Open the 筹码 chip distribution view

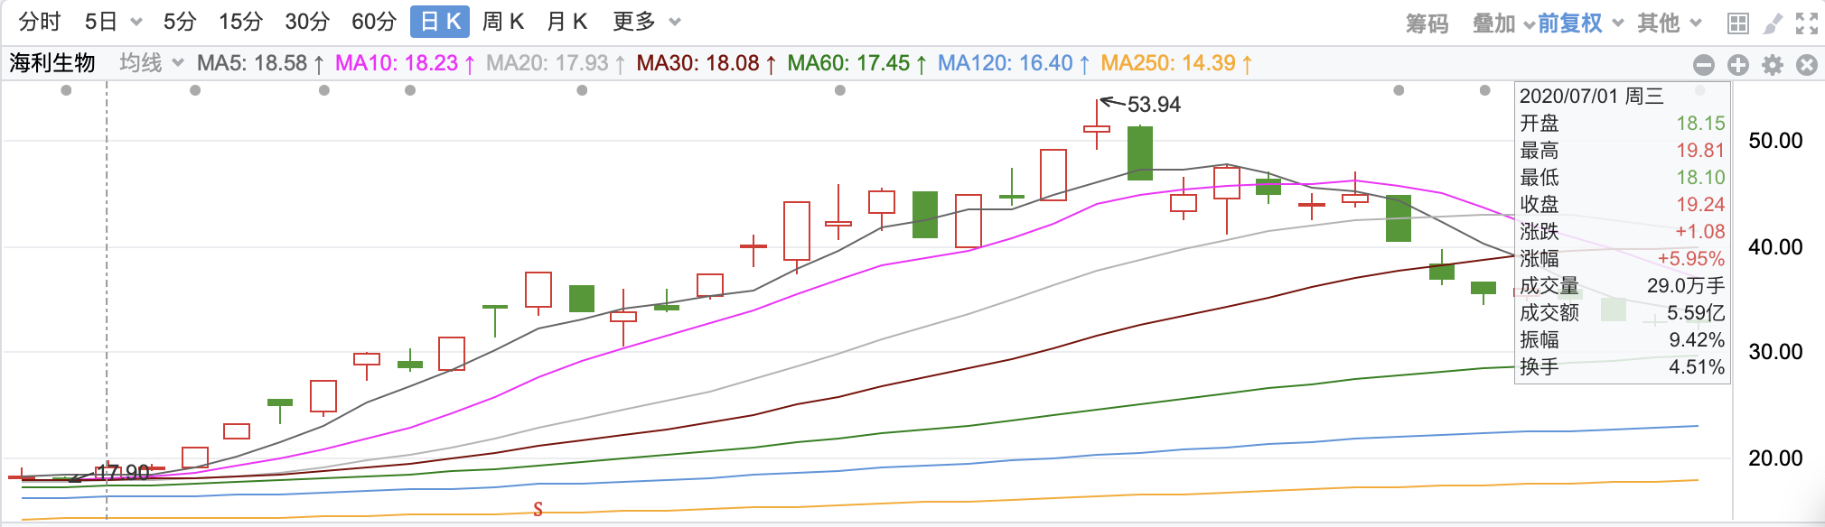pyautogui.click(x=1427, y=23)
